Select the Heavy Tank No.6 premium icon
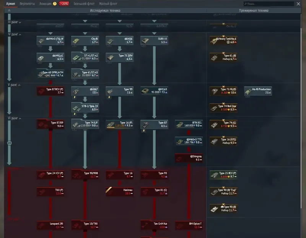 [214, 41]
